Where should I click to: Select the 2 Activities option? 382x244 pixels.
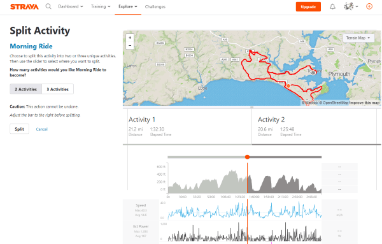pos(26,89)
